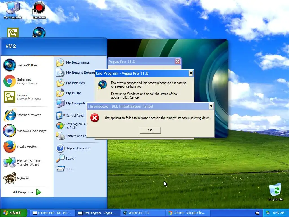This screenshot has height=217, width=289.
Task: Open Set Program Access and Defaults
Action: [x=71, y=126]
